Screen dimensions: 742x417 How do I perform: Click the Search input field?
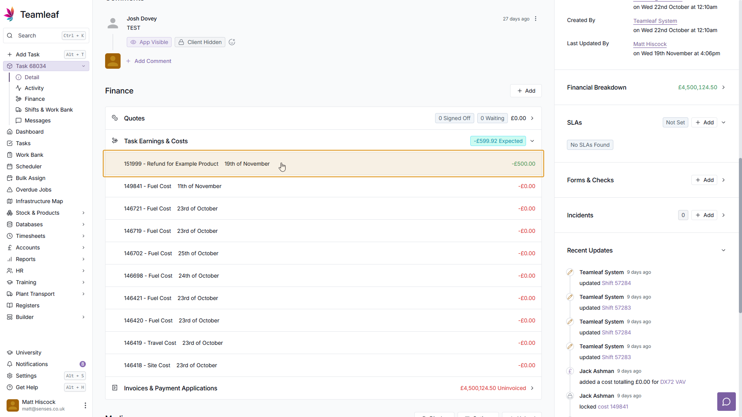39,36
